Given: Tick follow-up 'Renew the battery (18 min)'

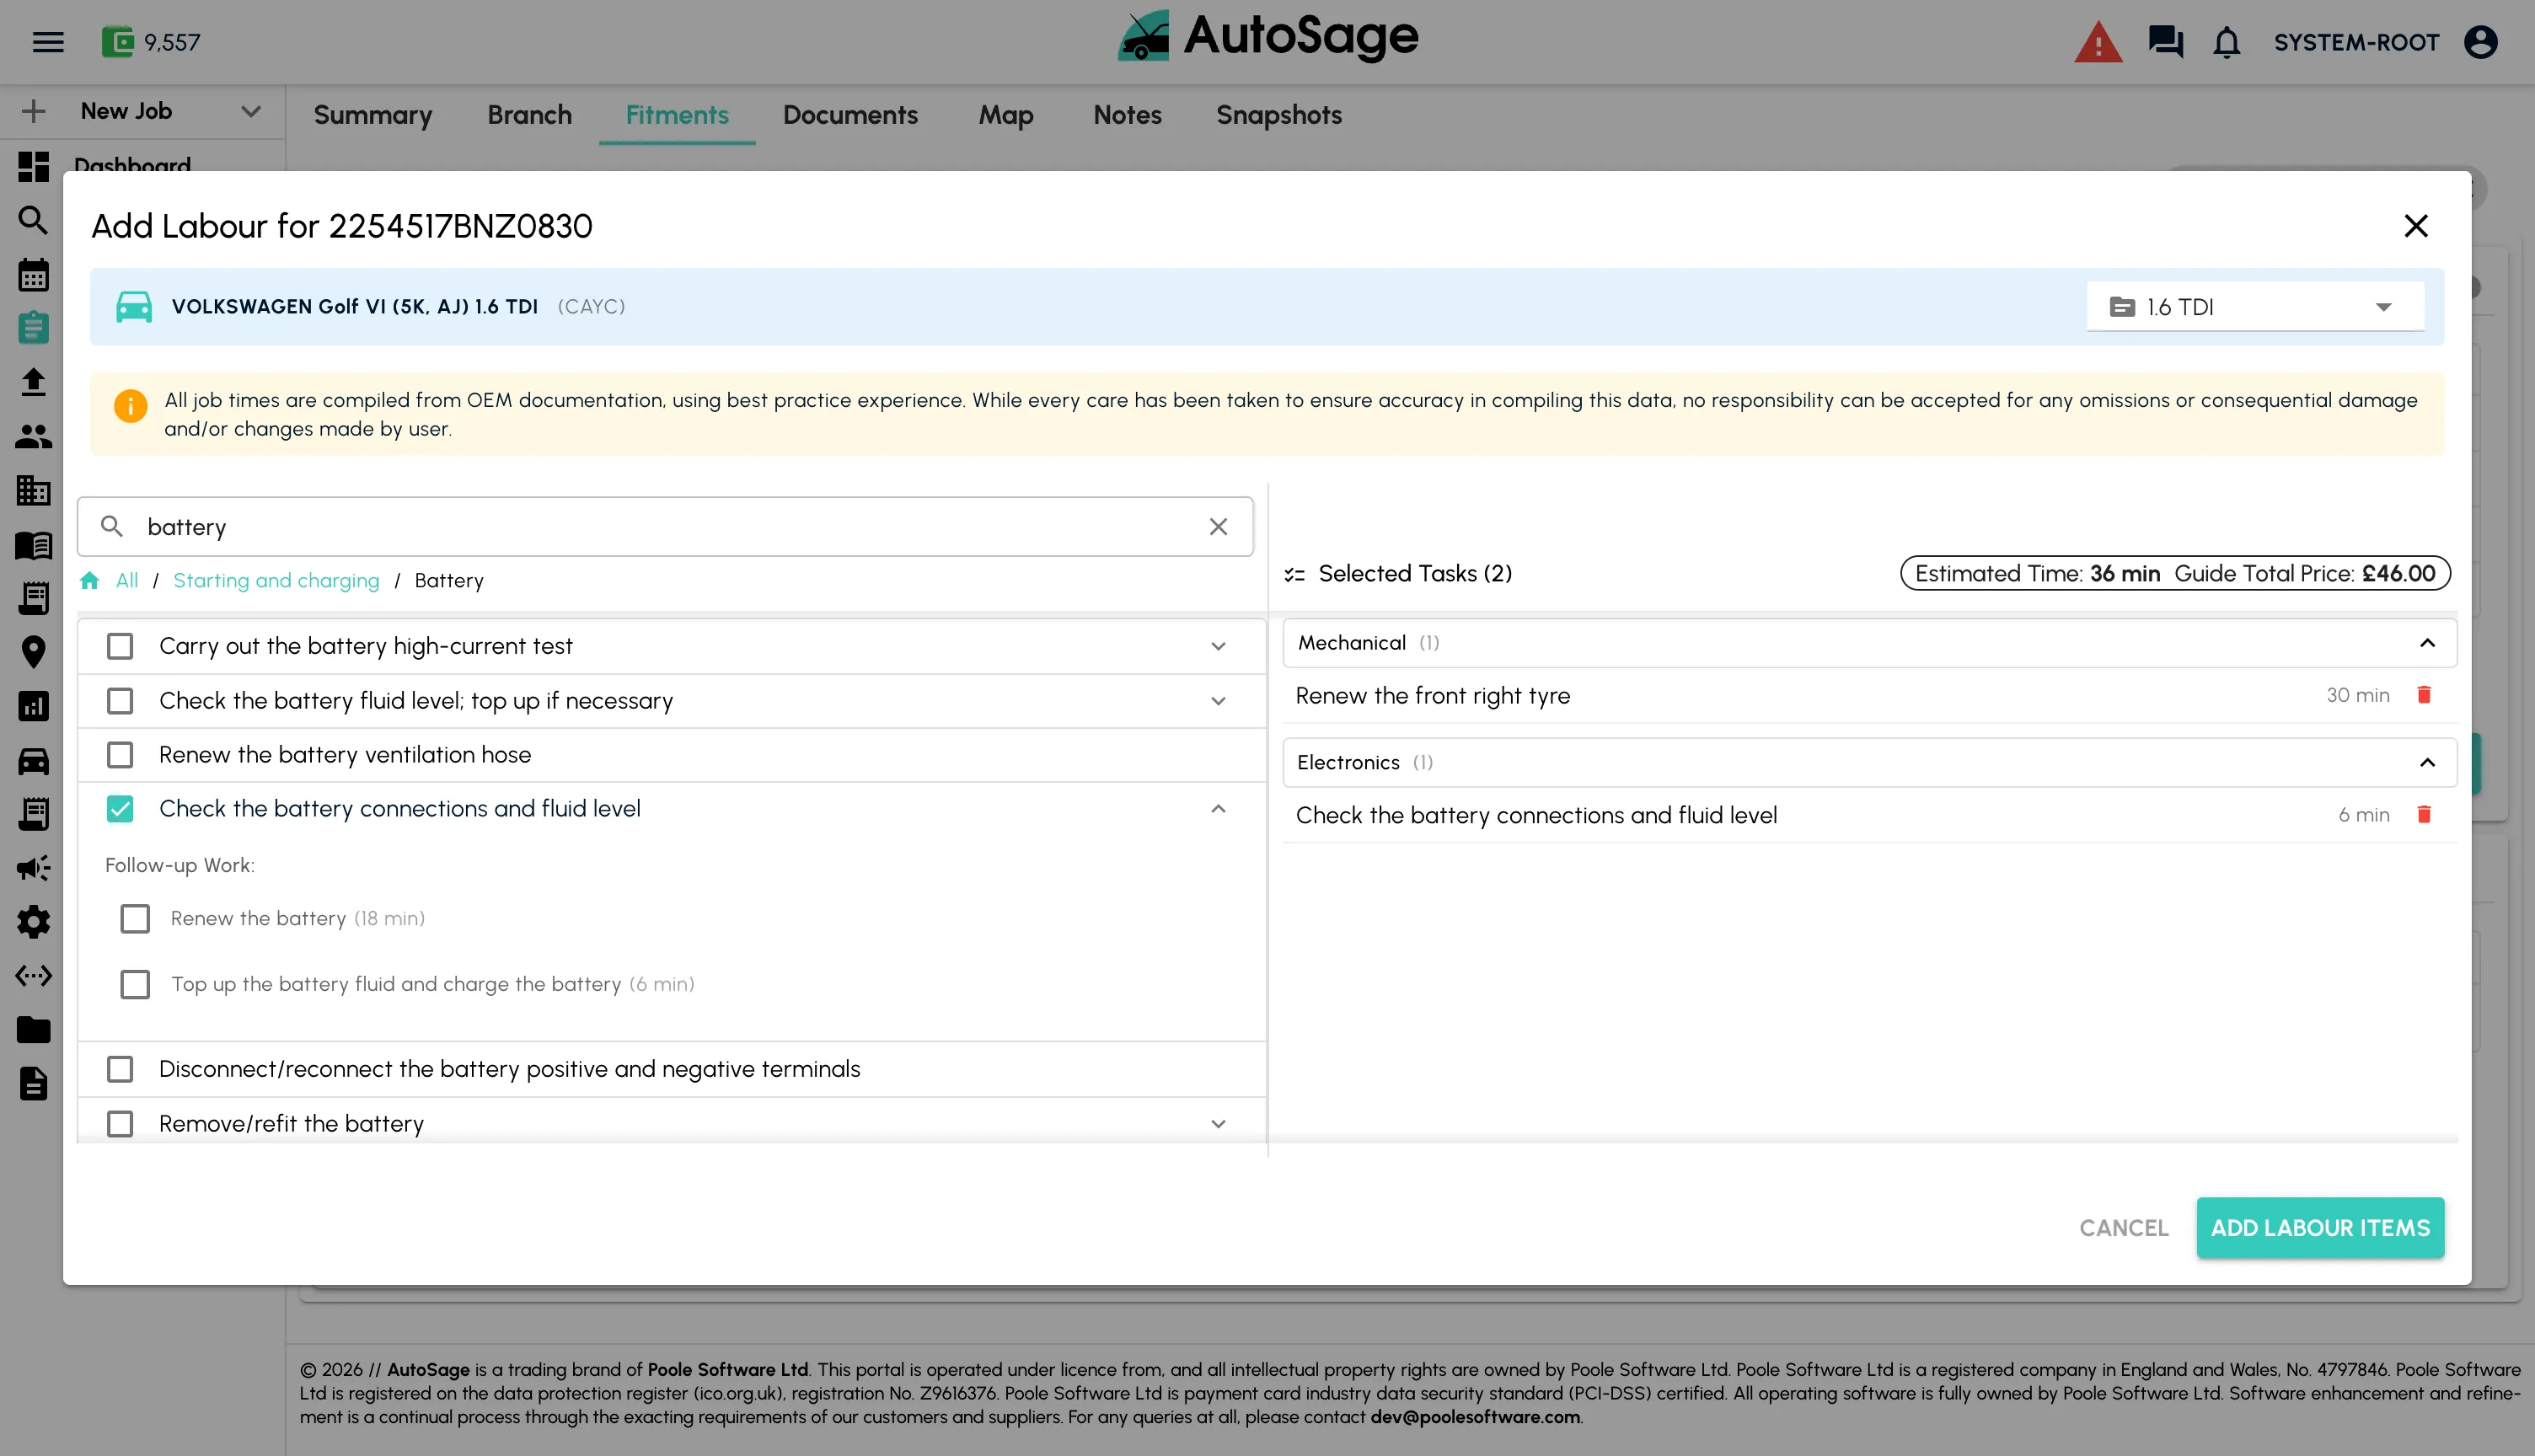Looking at the screenshot, I should point(135,919).
